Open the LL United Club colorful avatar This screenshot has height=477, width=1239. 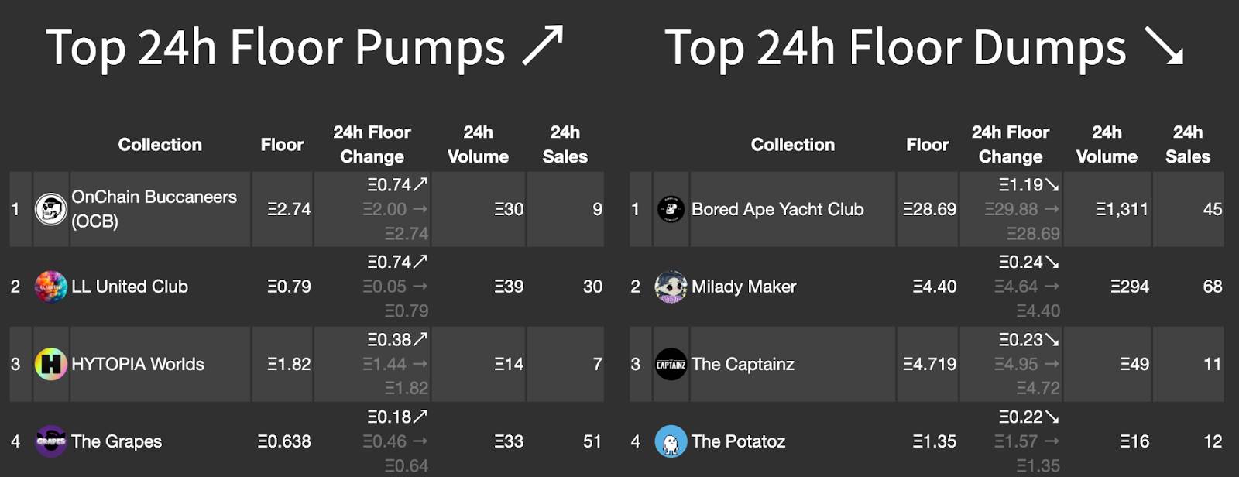coord(51,287)
